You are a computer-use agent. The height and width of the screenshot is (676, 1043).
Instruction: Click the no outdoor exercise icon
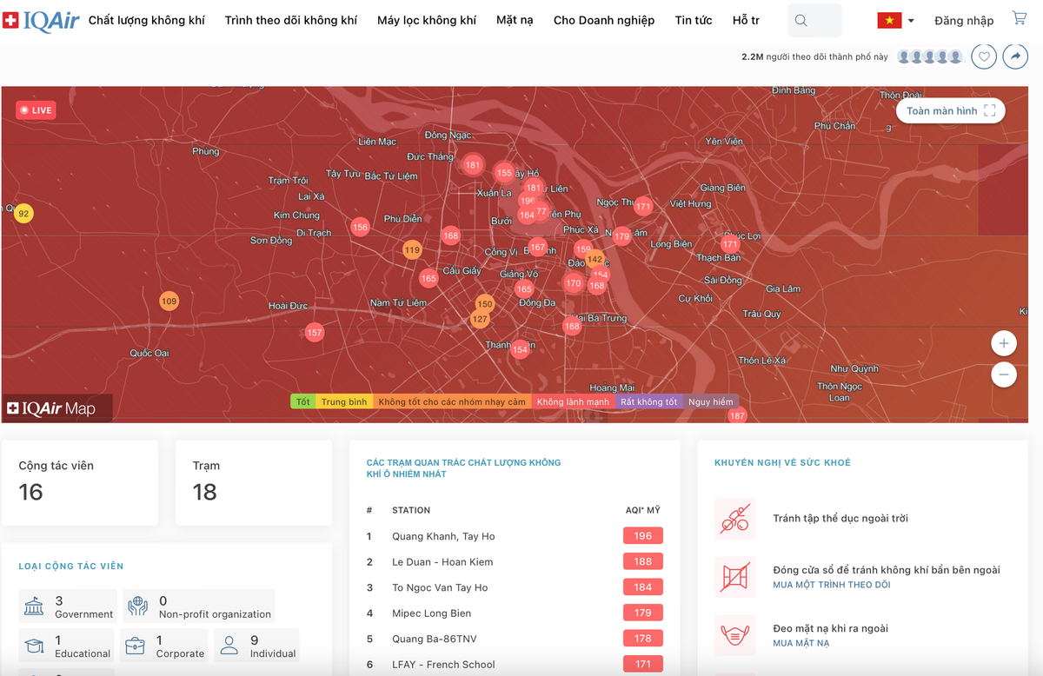point(735,519)
